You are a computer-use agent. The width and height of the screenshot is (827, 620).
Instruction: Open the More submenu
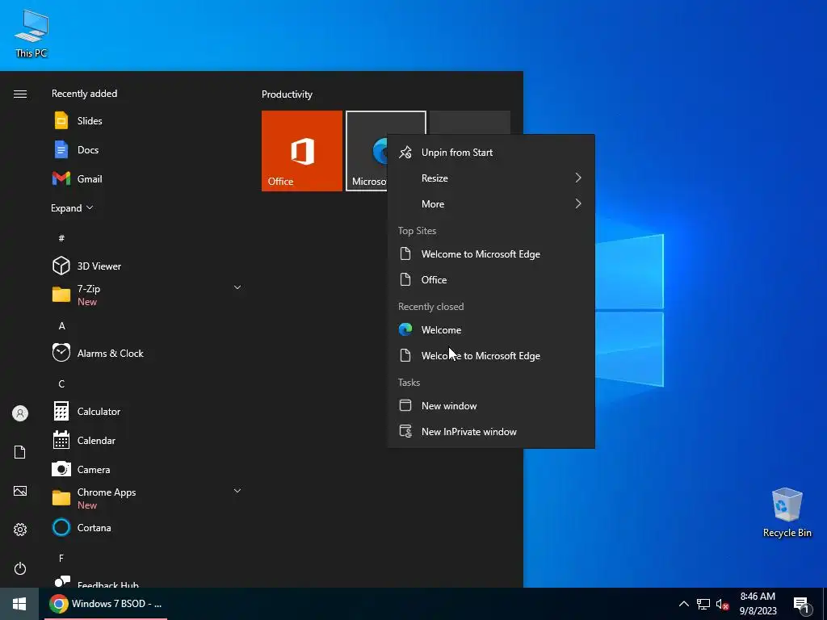pyautogui.click(x=491, y=204)
